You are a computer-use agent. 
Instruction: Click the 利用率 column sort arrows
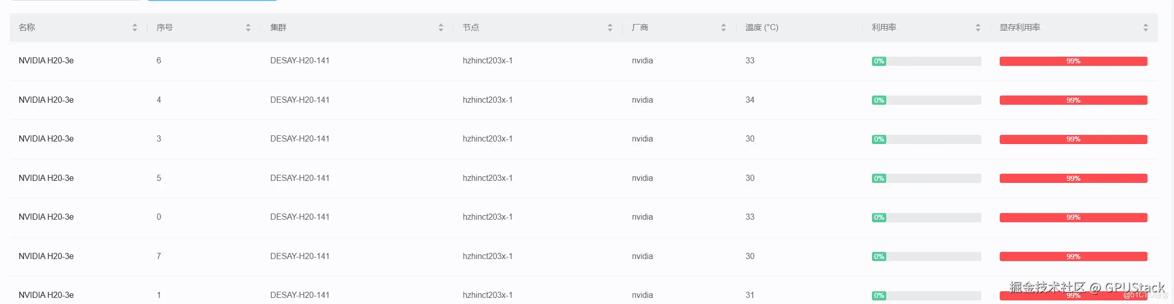[978, 28]
